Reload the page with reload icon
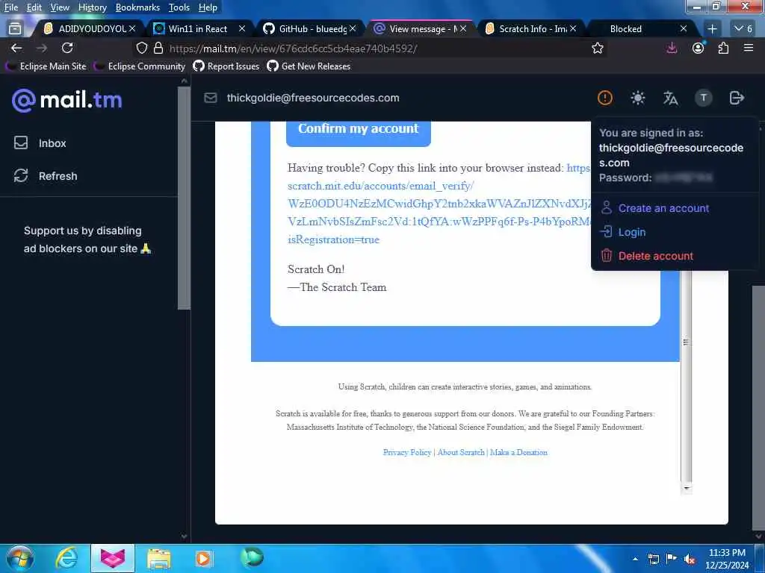 point(67,48)
